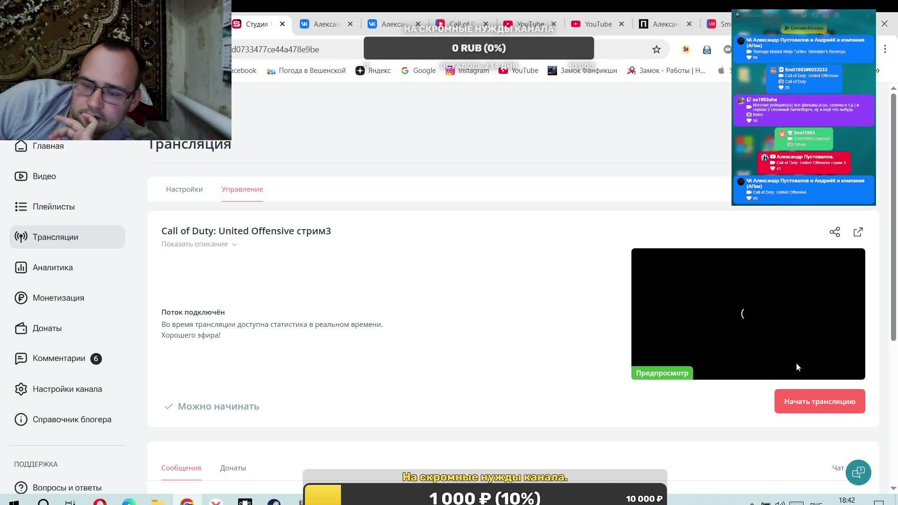Open stream in new window icon

coord(858,232)
